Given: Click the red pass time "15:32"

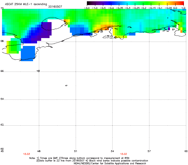Looking at the screenshot, I should coord(124,154).
